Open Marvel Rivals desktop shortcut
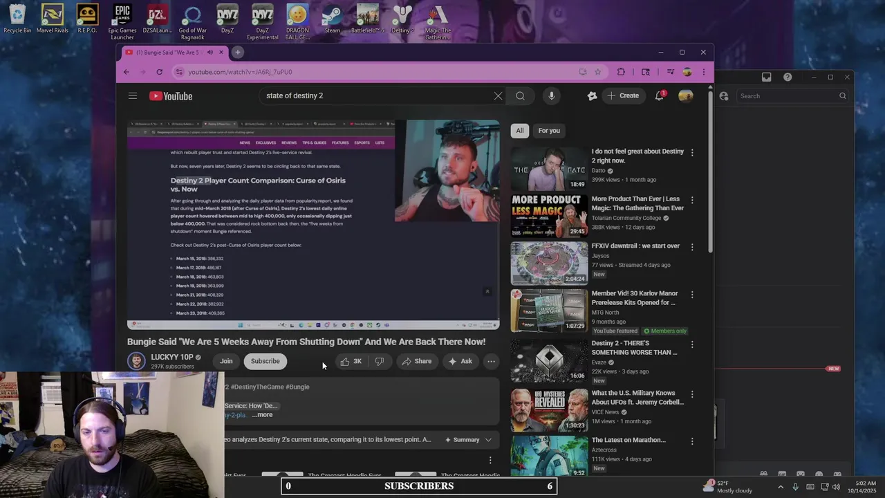The width and height of the screenshot is (885, 498). pyautogui.click(x=53, y=19)
